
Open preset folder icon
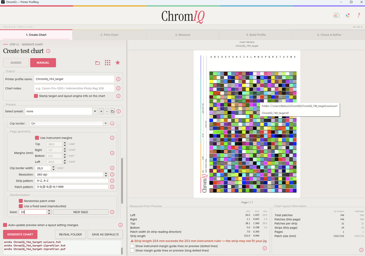tap(113, 111)
